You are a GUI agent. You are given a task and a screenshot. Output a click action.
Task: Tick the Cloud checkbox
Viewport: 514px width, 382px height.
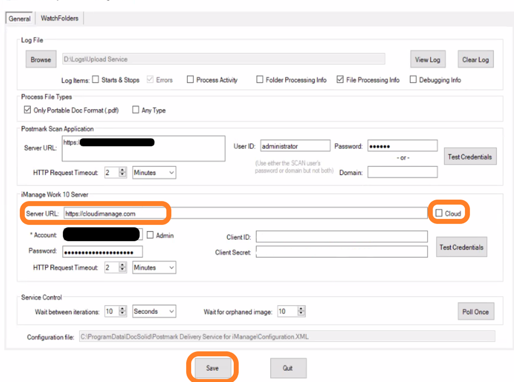tap(439, 213)
